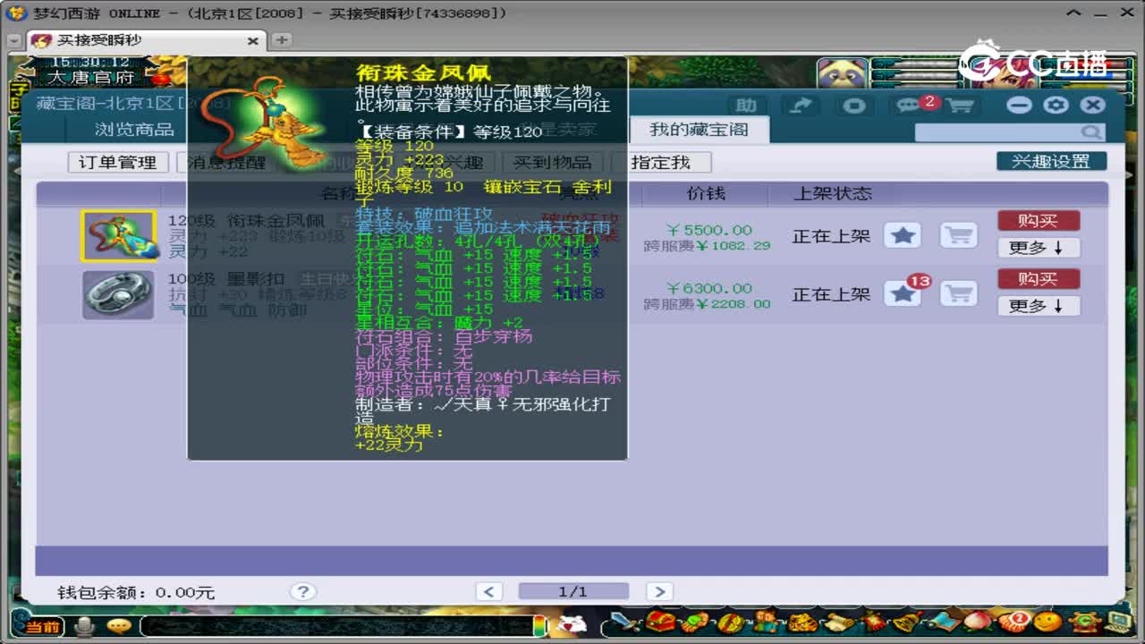Open a new tab with the plus button
This screenshot has width=1145, height=644.
(x=281, y=40)
